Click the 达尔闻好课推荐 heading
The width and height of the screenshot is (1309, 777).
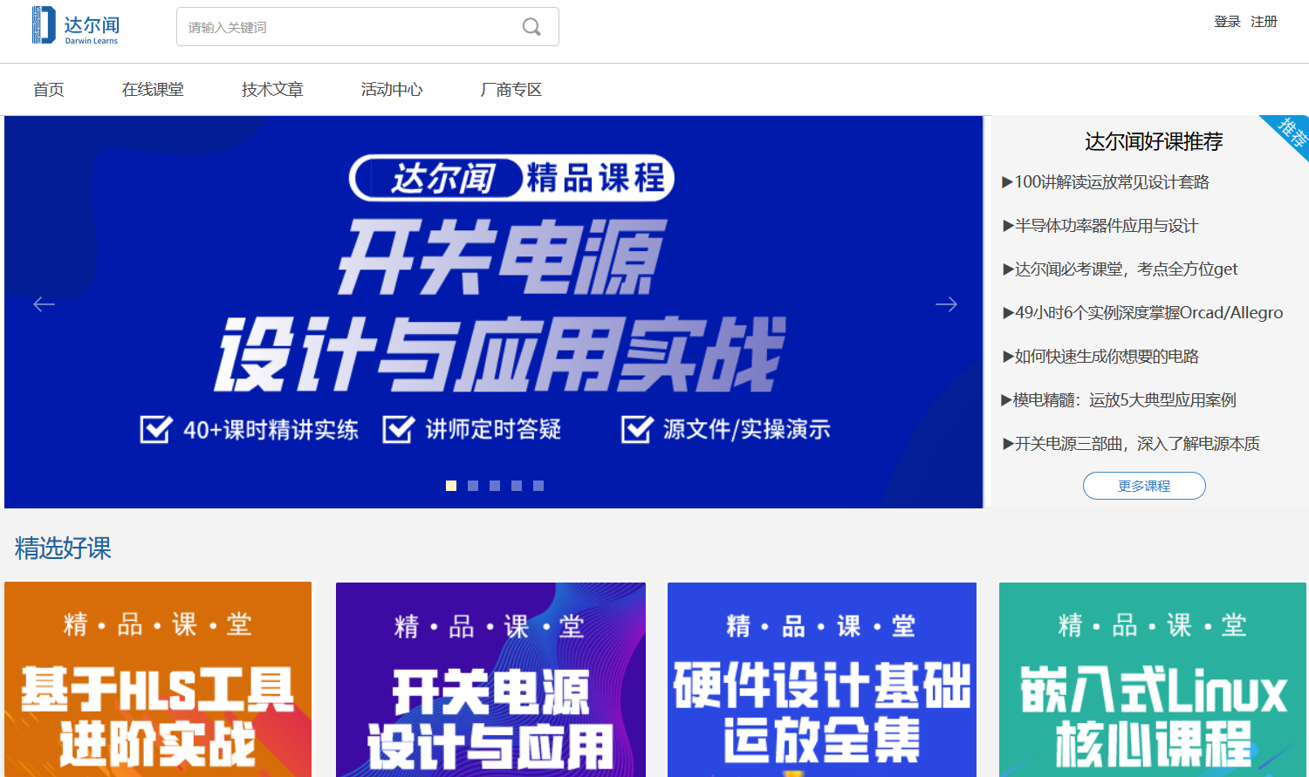[1154, 141]
